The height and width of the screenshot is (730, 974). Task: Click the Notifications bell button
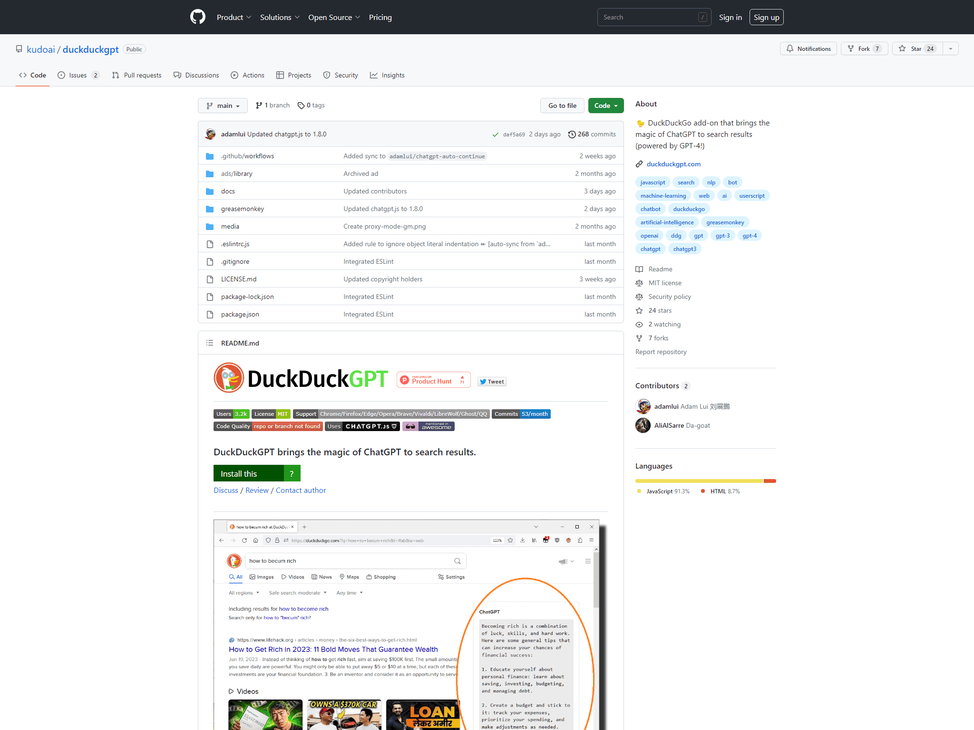(808, 48)
